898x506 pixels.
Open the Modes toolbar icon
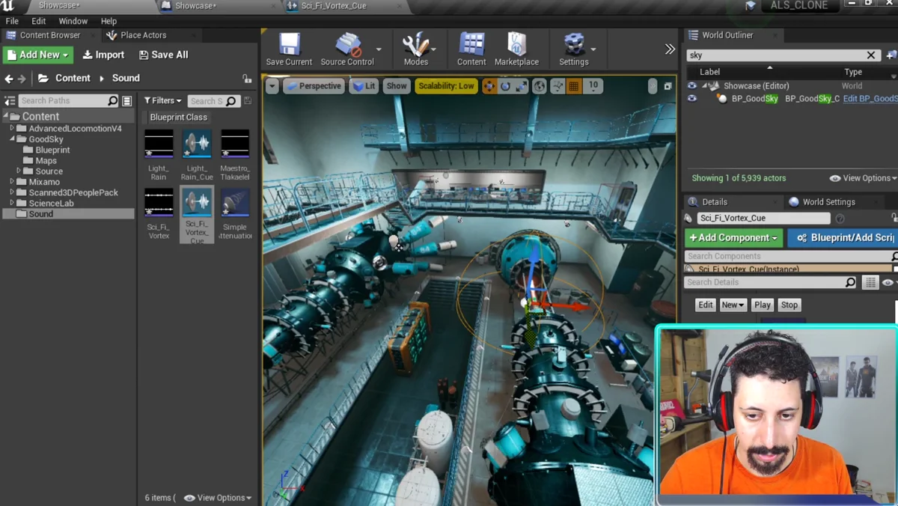(x=415, y=49)
